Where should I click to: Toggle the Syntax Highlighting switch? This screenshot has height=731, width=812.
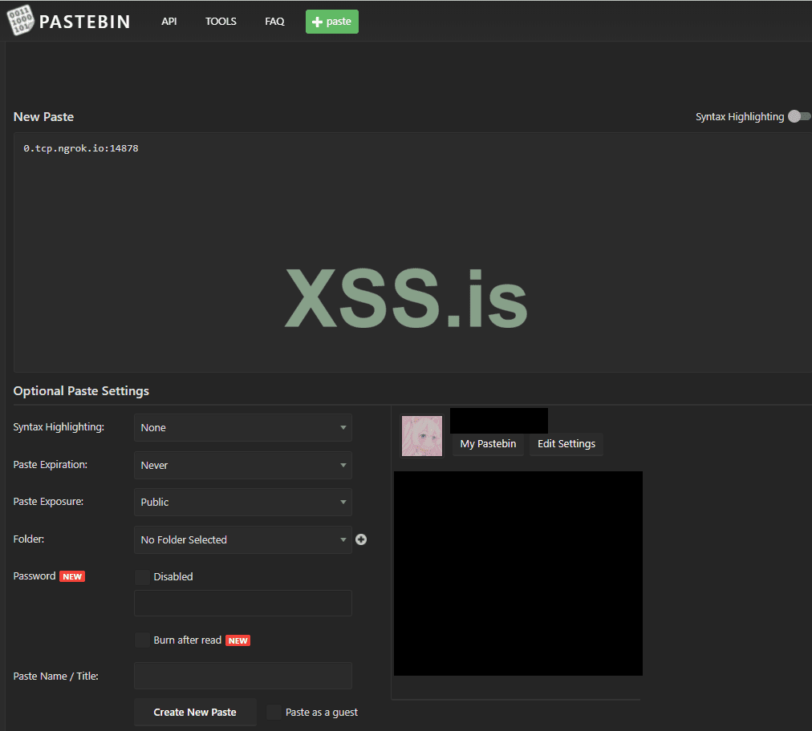799,116
